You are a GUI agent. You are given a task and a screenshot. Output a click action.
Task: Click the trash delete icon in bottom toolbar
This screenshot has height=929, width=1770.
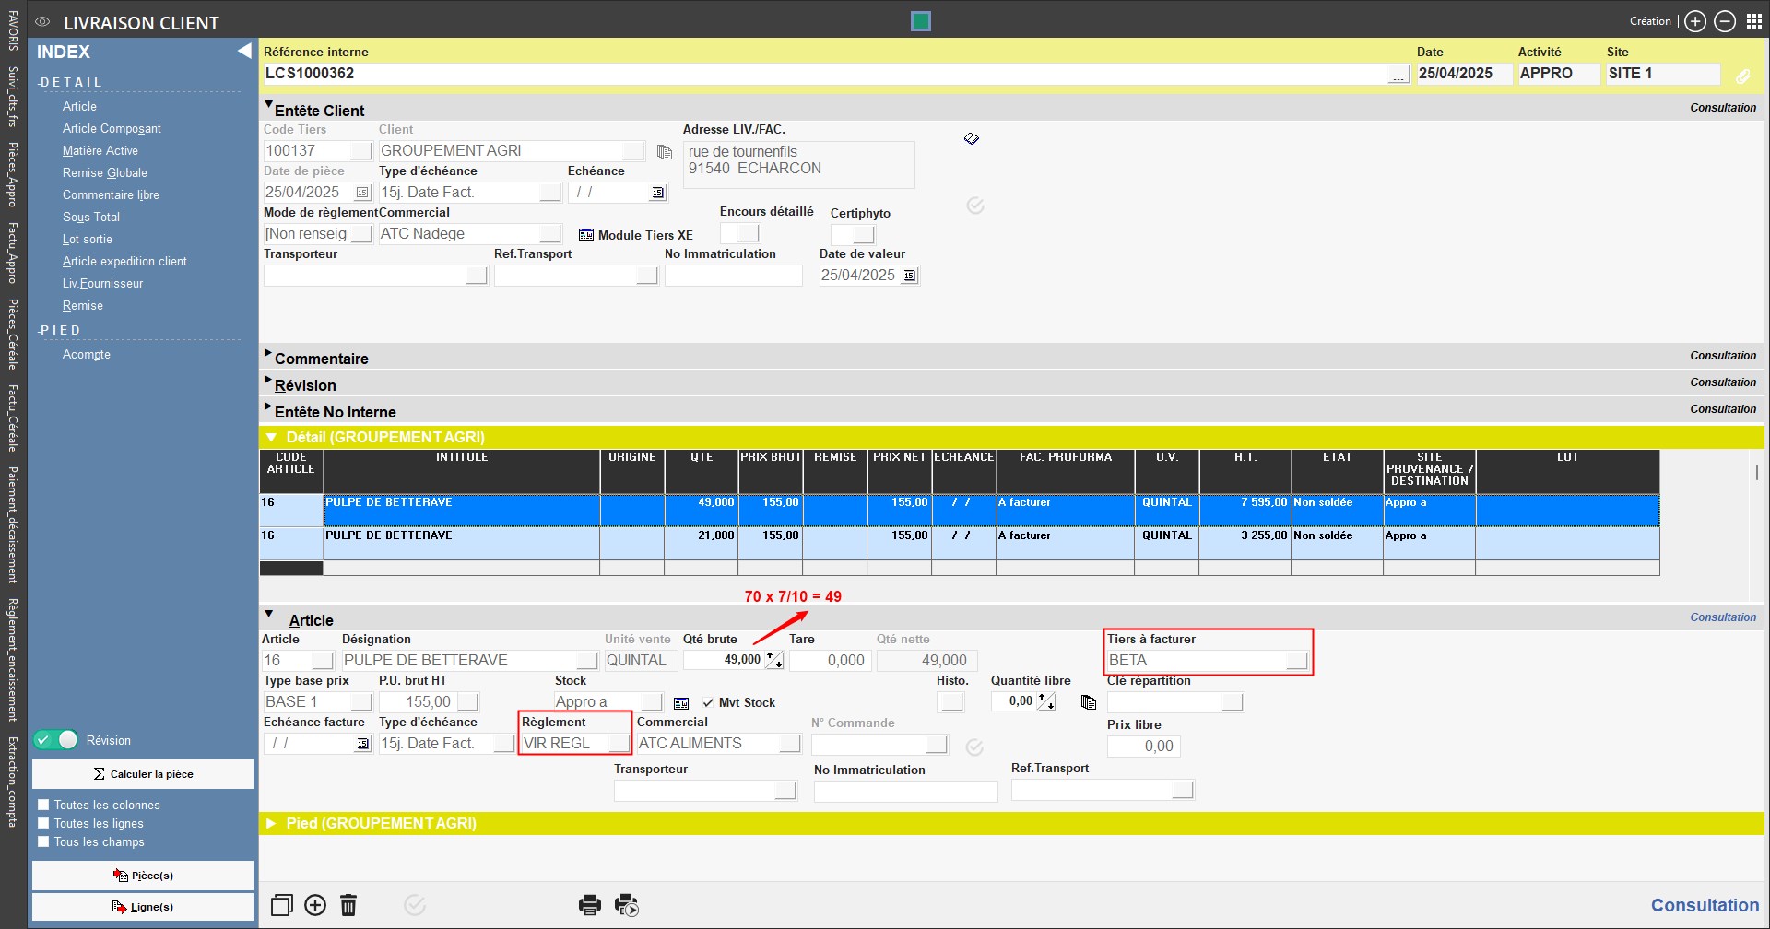point(348,905)
